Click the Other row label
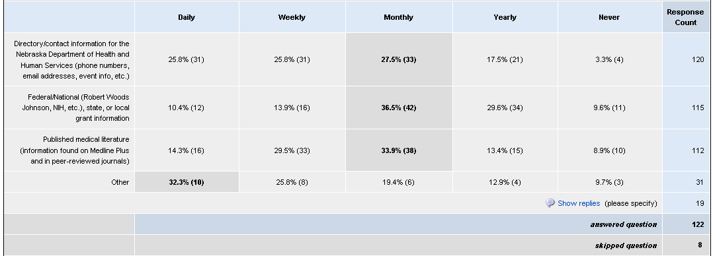 [120, 182]
